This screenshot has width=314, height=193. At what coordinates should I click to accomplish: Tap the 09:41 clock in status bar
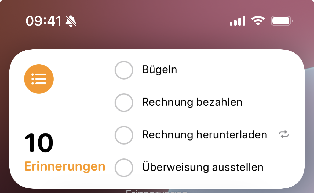pos(44,21)
